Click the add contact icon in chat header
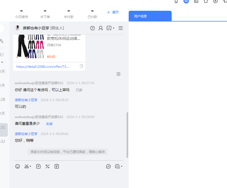 pyautogui.click(x=101, y=28)
